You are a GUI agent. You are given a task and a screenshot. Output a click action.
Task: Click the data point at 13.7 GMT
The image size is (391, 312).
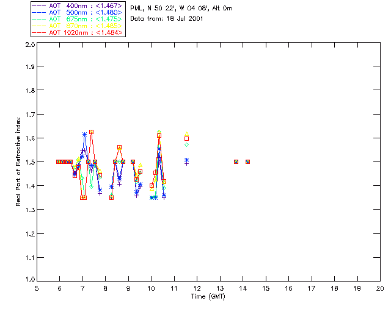(236, 161)
